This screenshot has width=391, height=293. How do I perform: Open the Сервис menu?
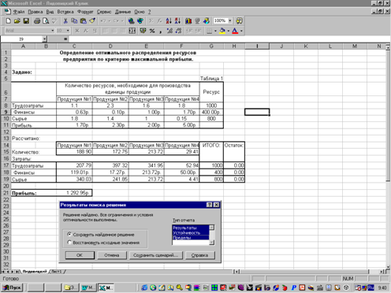[104, 12]
